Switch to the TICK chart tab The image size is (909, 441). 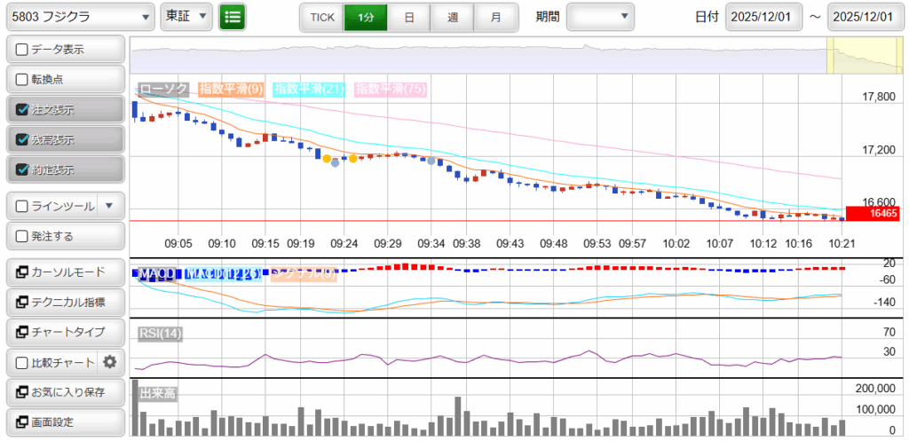point(321,17)
